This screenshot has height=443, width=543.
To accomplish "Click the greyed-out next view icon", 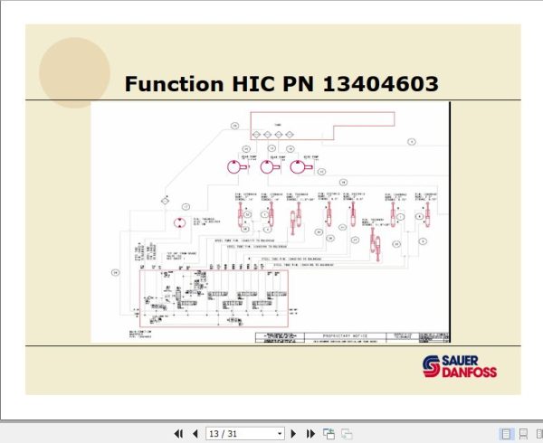I will pos(347,434).
